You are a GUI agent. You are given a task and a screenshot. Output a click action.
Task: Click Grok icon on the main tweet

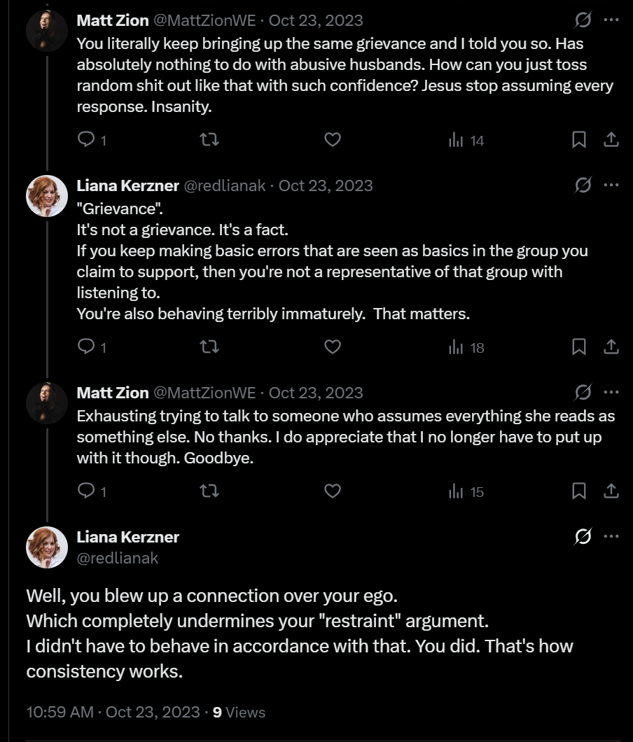pyautogui.click(x=583, y=536)
